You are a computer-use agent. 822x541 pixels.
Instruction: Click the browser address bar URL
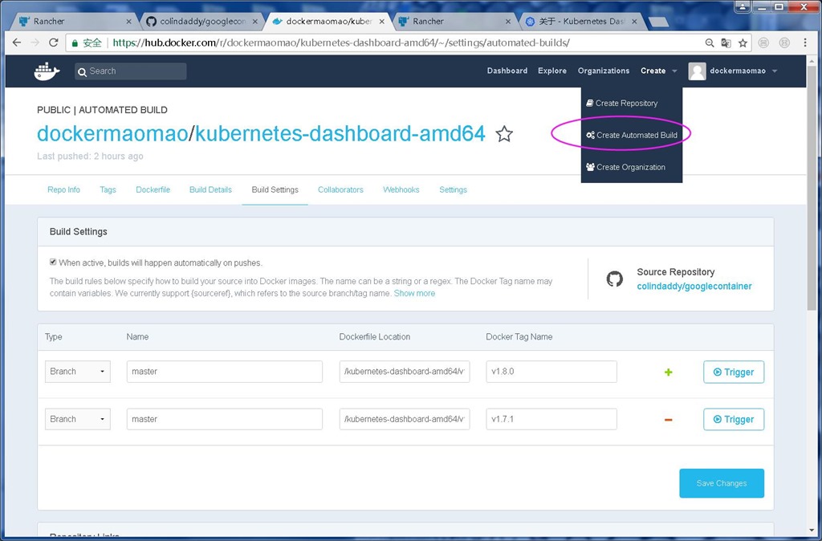pos(340,43)
